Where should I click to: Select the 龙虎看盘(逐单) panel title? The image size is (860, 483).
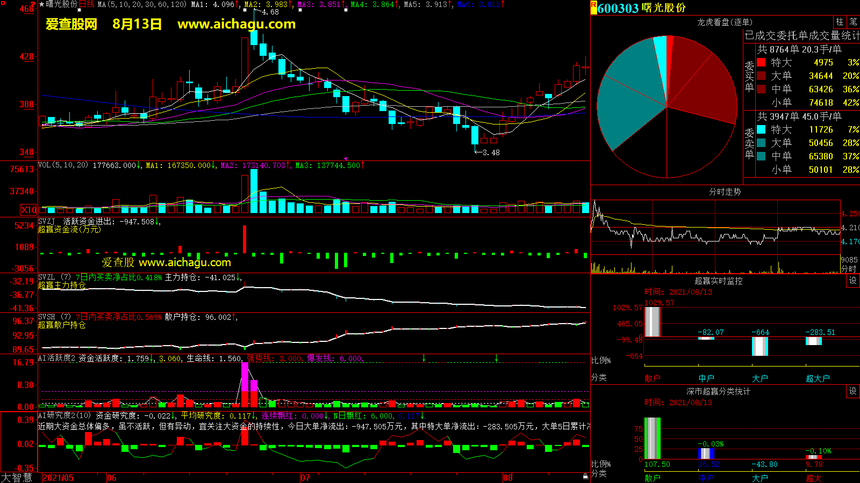725,22
